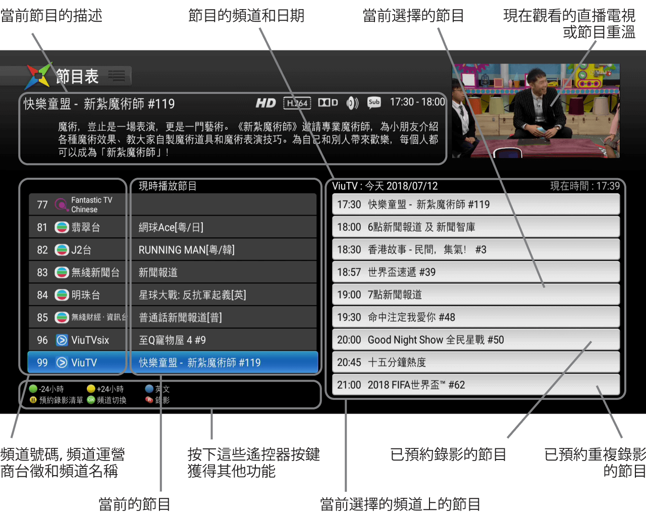Click the Sub subtitles icon
646x513 pixels.
click(374, 102)
